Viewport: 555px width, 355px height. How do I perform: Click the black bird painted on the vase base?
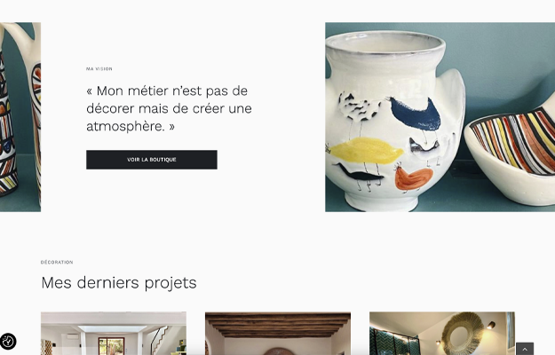(x=359, y=174)
